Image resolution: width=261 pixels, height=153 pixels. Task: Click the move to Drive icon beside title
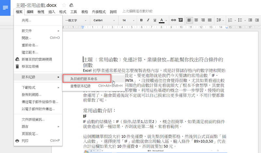click(x=71, y=5)
